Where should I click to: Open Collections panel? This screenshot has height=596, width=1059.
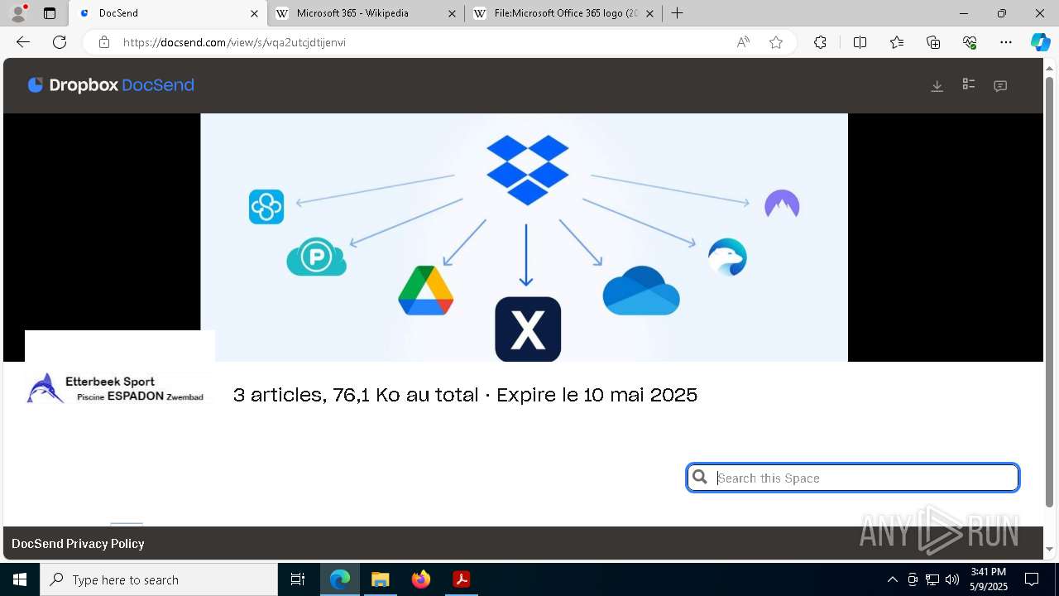[x=933, y=42]
